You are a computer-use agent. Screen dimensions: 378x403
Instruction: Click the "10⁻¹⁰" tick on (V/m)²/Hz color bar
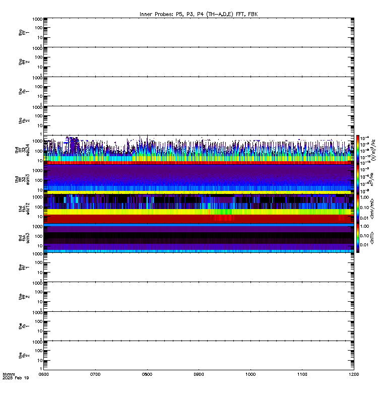click(x=365, y=157)
